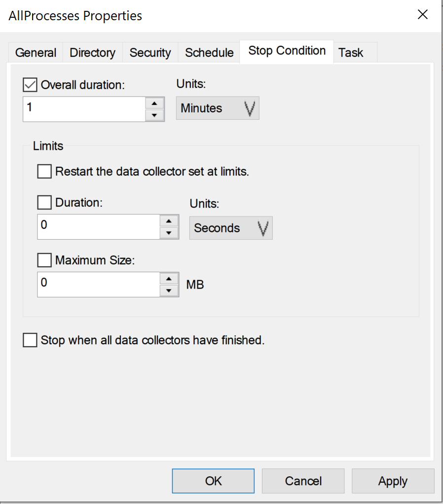Increase the Maximum Size spinner value
This screenshot has height=504, width=443.
[x=169, y=278]
